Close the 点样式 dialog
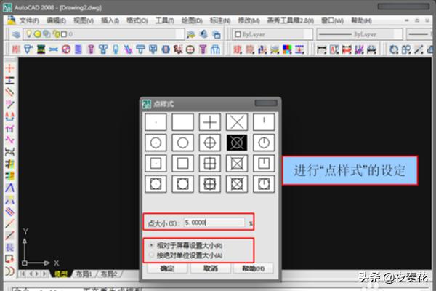Screen dimensions: 436x291 click(266, 103)
